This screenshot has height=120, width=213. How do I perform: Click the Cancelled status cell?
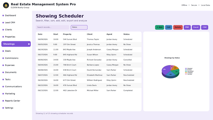(x=128, y=60)
